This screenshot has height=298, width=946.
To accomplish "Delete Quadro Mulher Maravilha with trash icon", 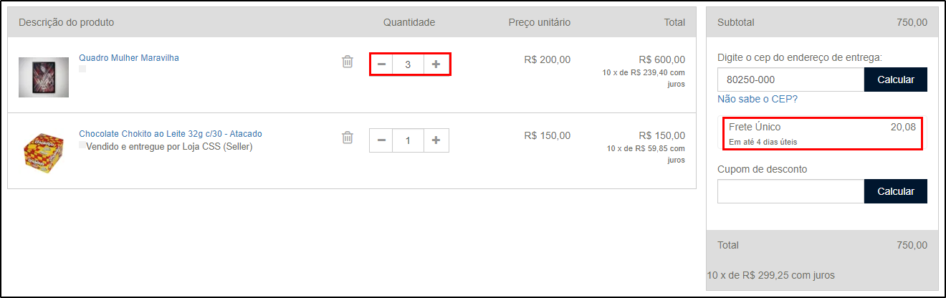I will 348,62.
